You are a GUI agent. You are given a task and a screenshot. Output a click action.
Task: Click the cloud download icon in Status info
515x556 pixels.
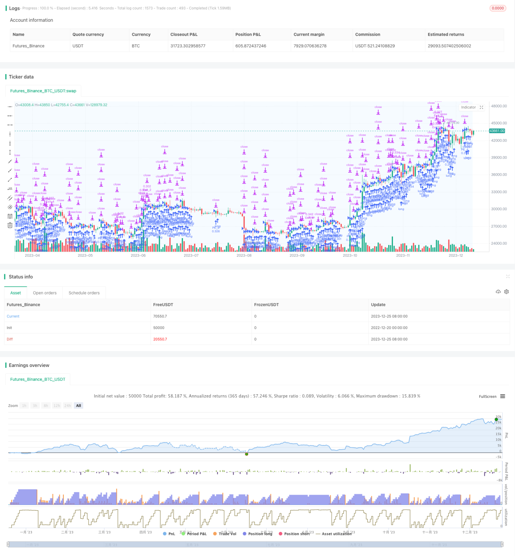pyautogui.click(x=498, y=292)
